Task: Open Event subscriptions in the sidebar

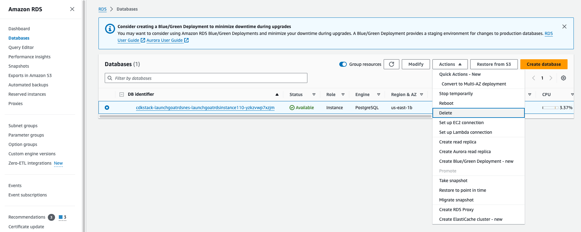Action: (x=28, y=195)
